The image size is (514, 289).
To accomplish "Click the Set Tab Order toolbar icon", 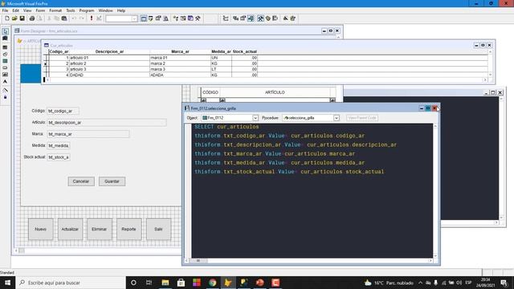I will coord(226,18).
